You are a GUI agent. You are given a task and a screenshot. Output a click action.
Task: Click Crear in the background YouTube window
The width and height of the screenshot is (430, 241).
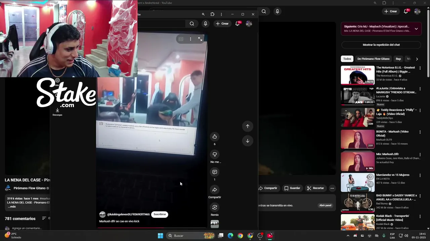[391, 11]
